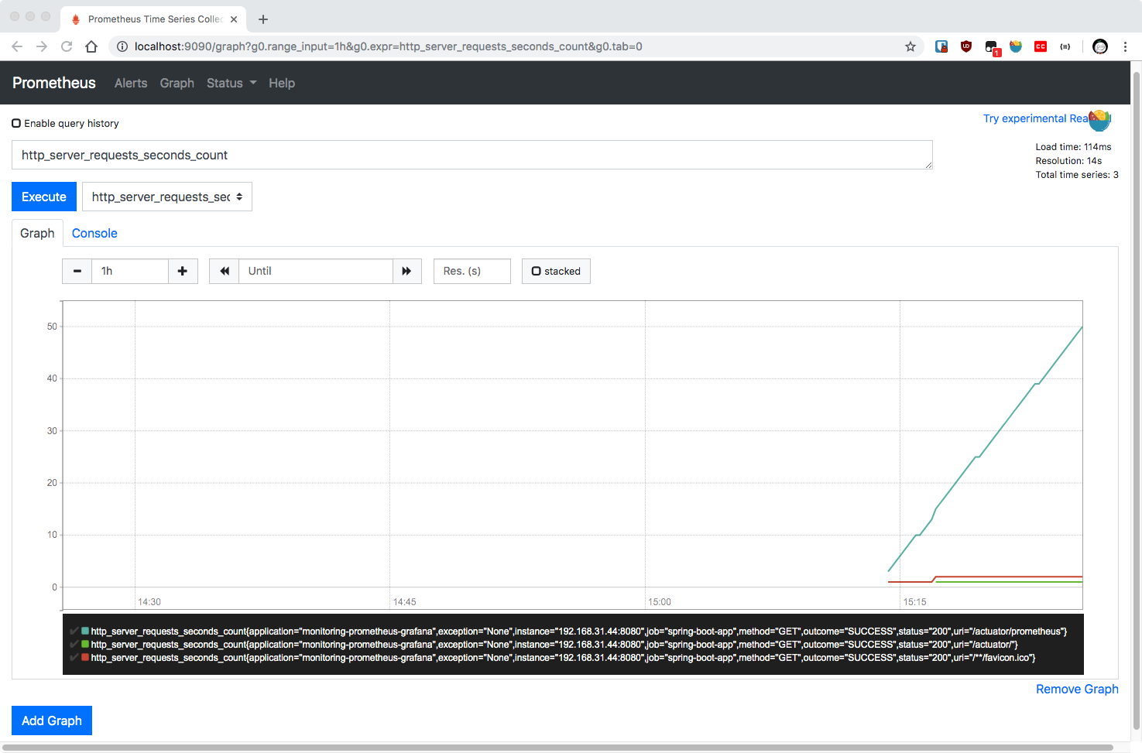The height and width of the screenshot is (753, 1142).
Task: Open the Alerts page in navbar
Action: pos(131,83)
